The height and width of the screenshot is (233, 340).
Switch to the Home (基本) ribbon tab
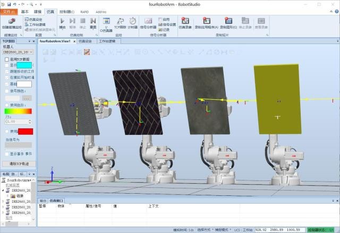[25, 12]
